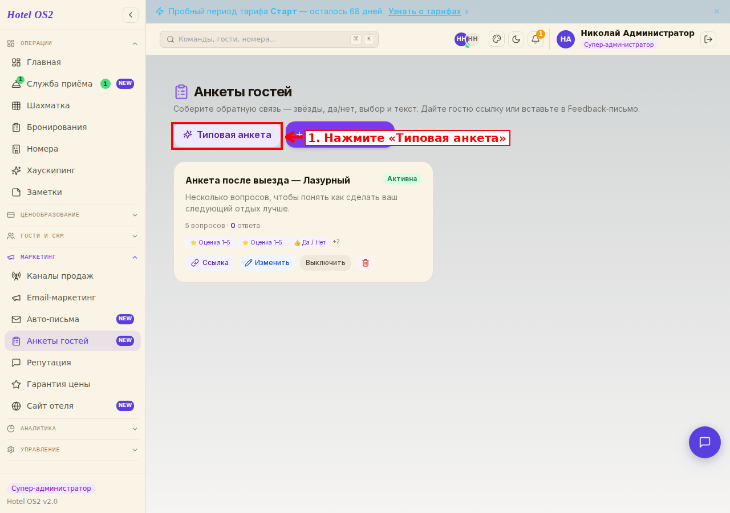This screenshot has height=513, width=730.
Task: Click the logout icon
Action: click(x=708, y=39)
